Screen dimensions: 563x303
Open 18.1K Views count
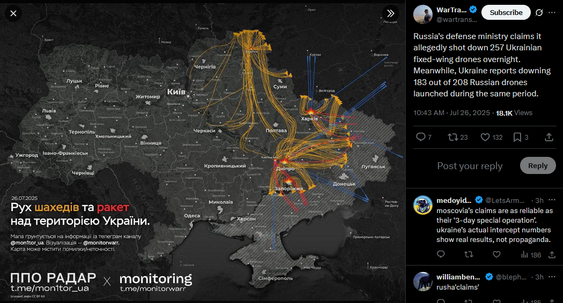(514, 113)
